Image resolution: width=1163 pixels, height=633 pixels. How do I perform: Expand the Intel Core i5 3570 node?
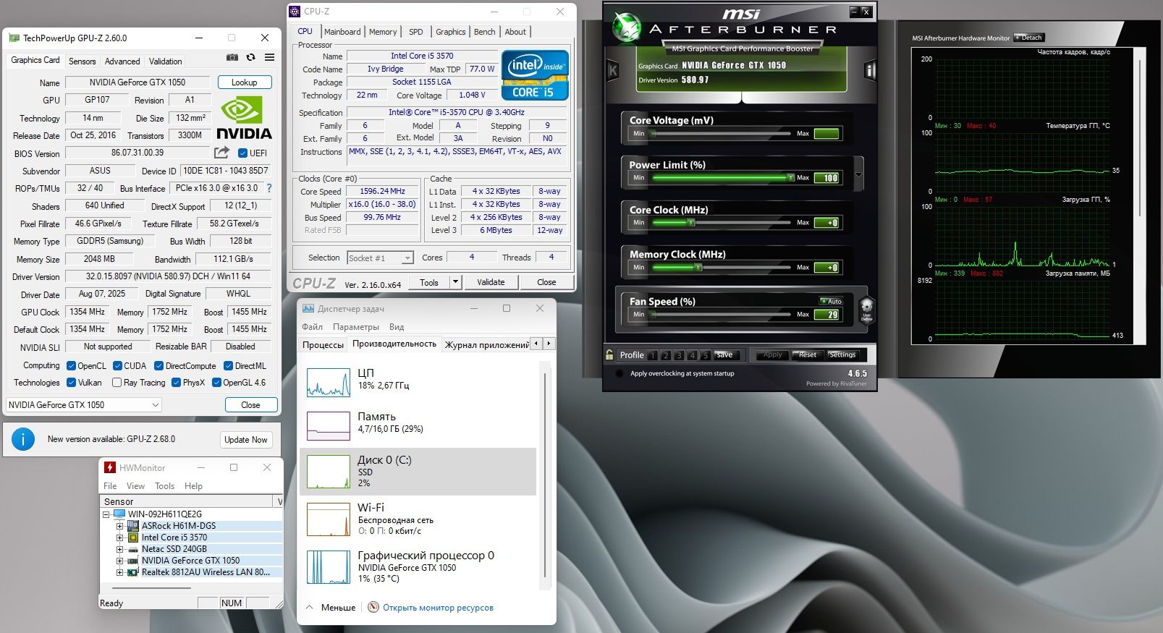[x=120, y=538]
